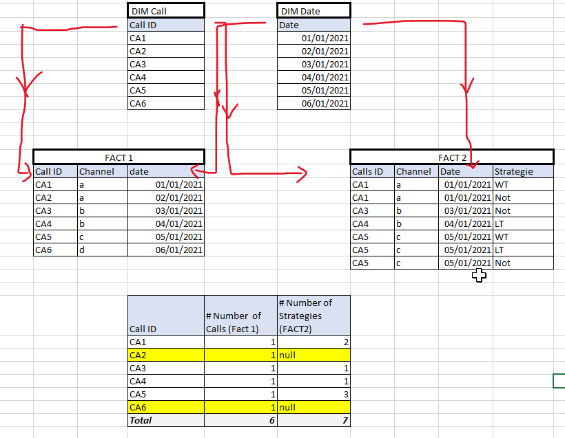Select 02/01/2021 in the DIM Date table
Image resolution: width=565 pixels, height=438 pixels.
314,51
